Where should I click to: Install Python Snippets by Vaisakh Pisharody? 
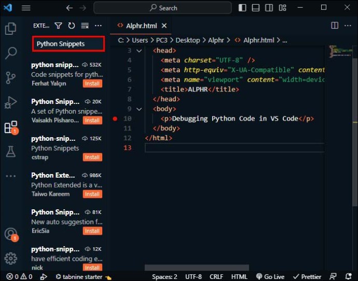pyautogui.click(x=92, y=121)
